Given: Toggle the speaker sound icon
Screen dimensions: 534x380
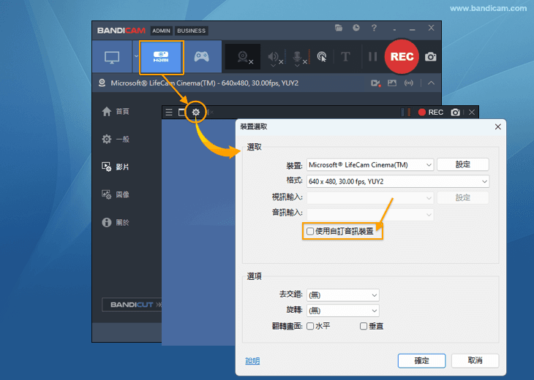Looking at the screenshot, I should 274,57.
